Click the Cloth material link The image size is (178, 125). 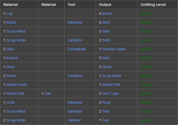click(x=10, y=102)
